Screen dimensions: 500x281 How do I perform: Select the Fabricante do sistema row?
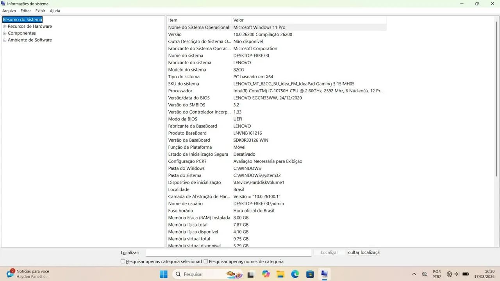[x=277, y=63]
